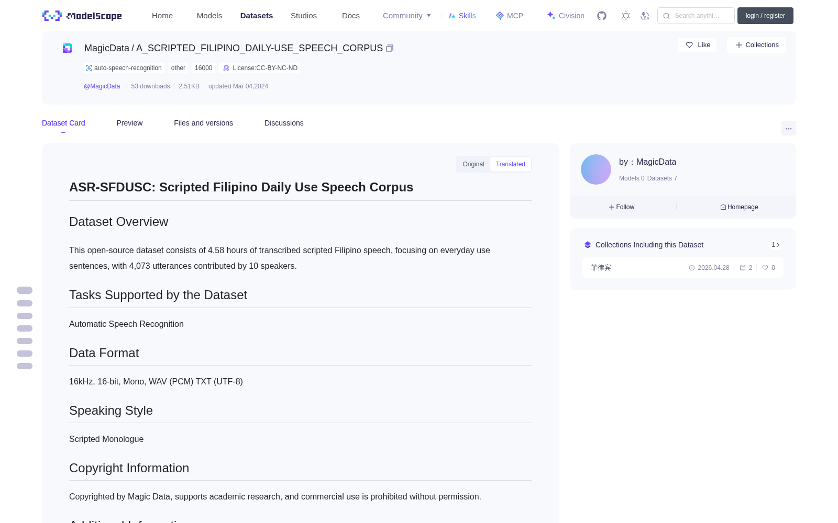
Task: Click the 'Speaking Style' heading
Action: click(x=111, y=411)
